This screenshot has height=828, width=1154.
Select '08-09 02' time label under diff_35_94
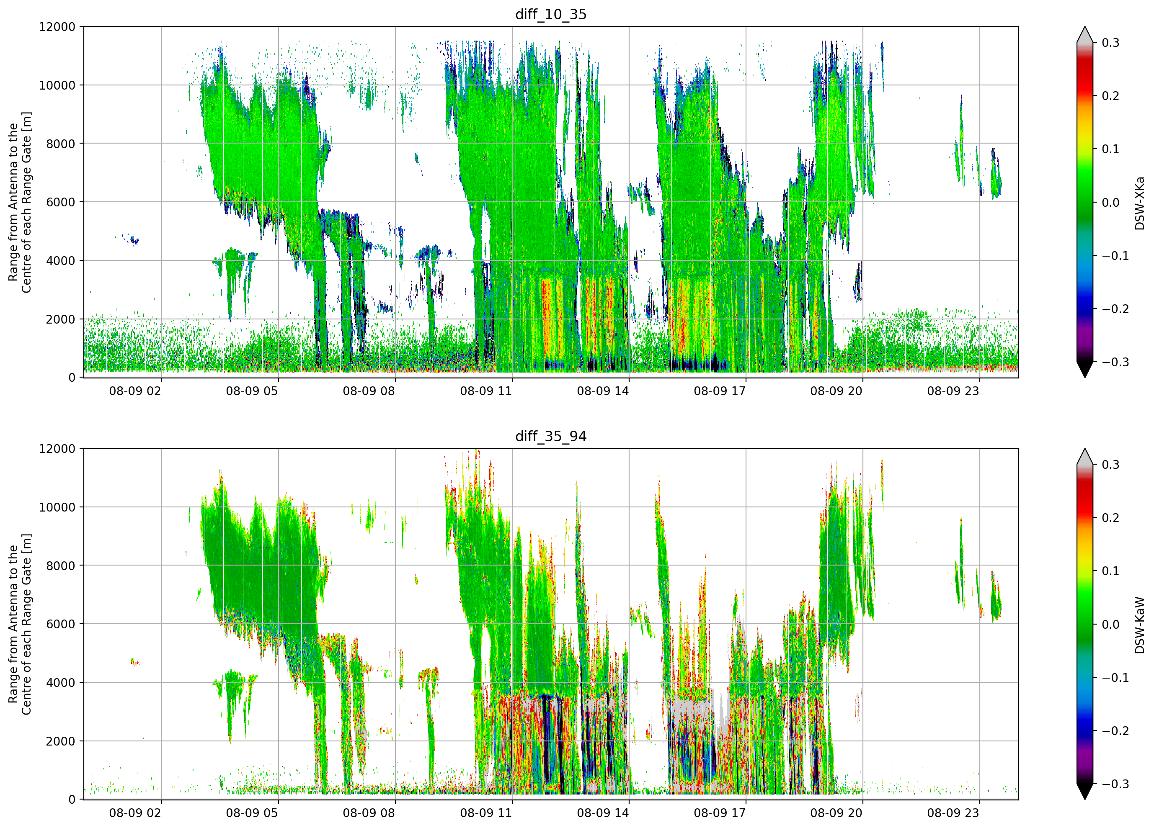pyautogui.click(x=135, y=813)
